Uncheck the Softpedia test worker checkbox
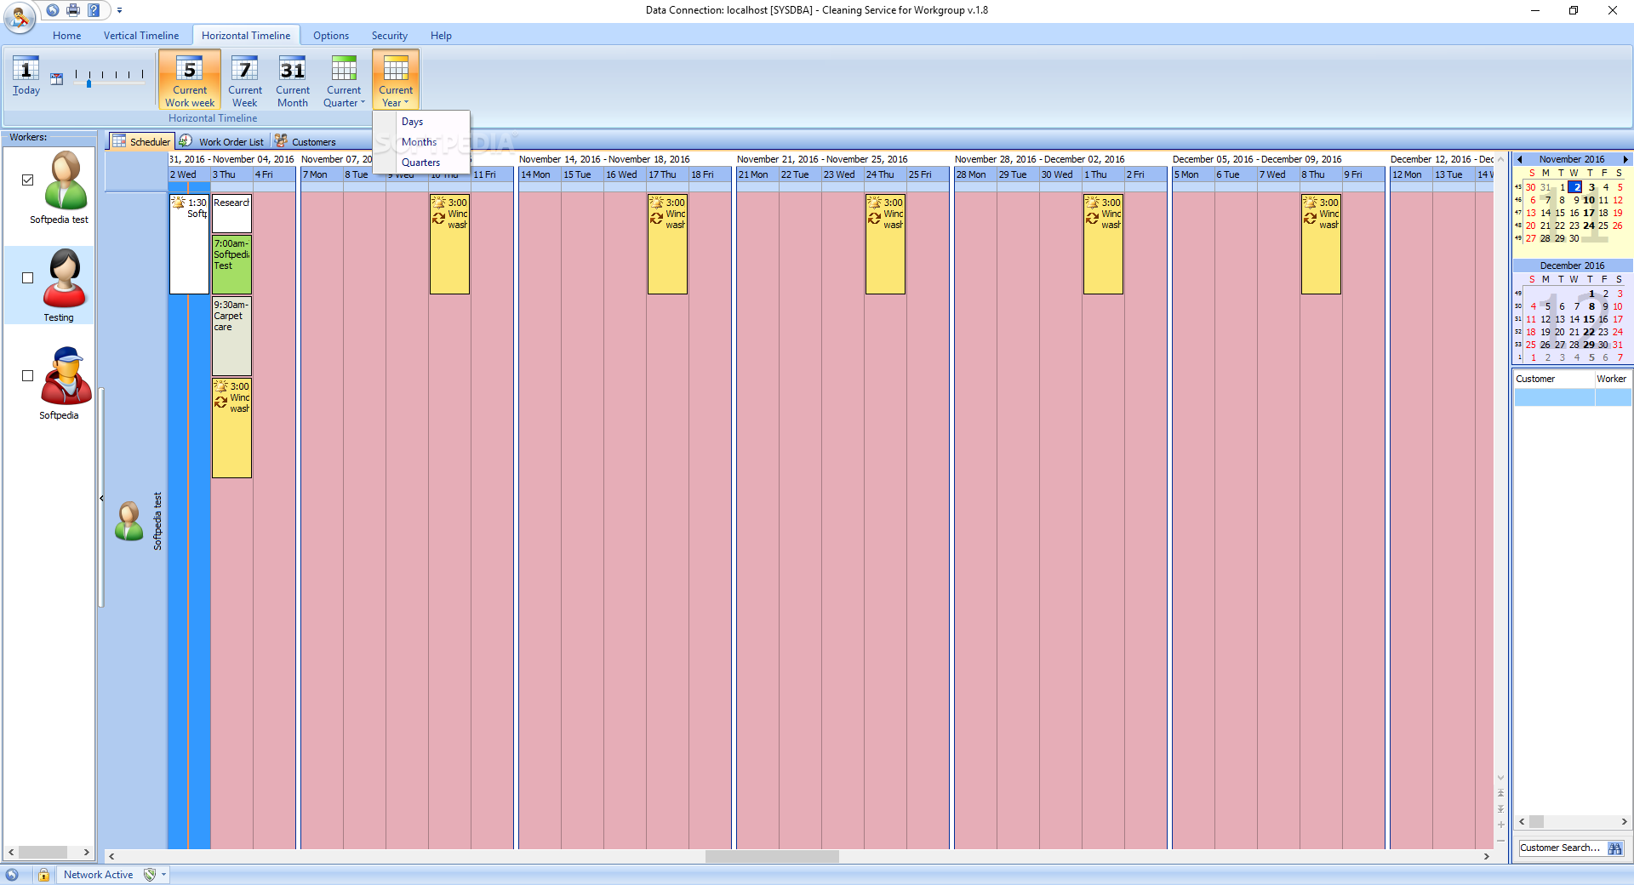 (x=28, y=180)
